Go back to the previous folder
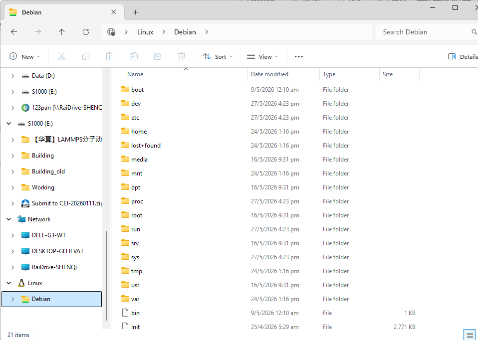The image size is (478, 340). click(x=14, y=32)
